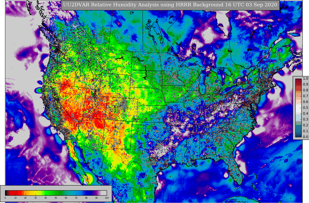The width and height of the screenshot is (309, 203).
Task: Click the '1.0' label on right colorbar
Action: tap(305, 79)
